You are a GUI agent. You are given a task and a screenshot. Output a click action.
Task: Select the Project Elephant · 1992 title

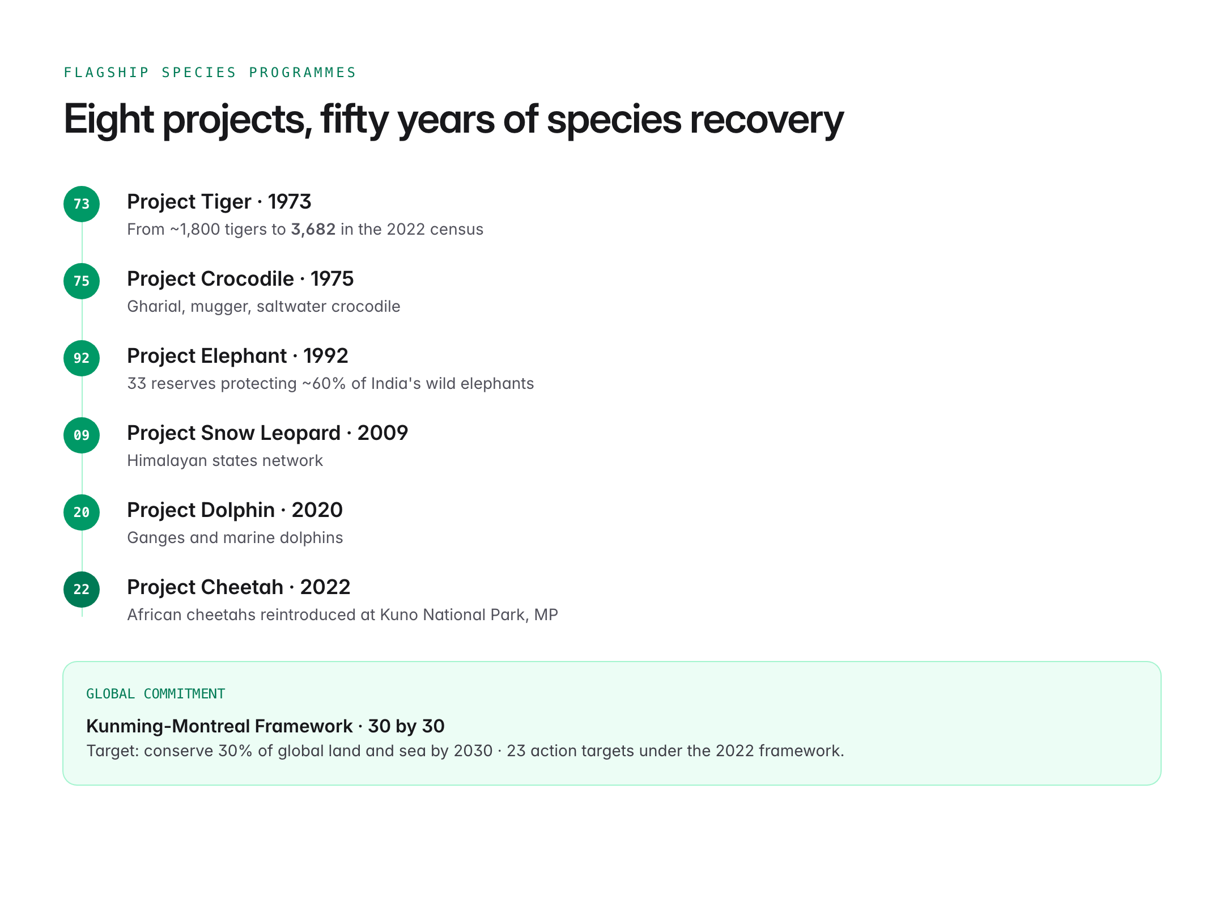237,356
